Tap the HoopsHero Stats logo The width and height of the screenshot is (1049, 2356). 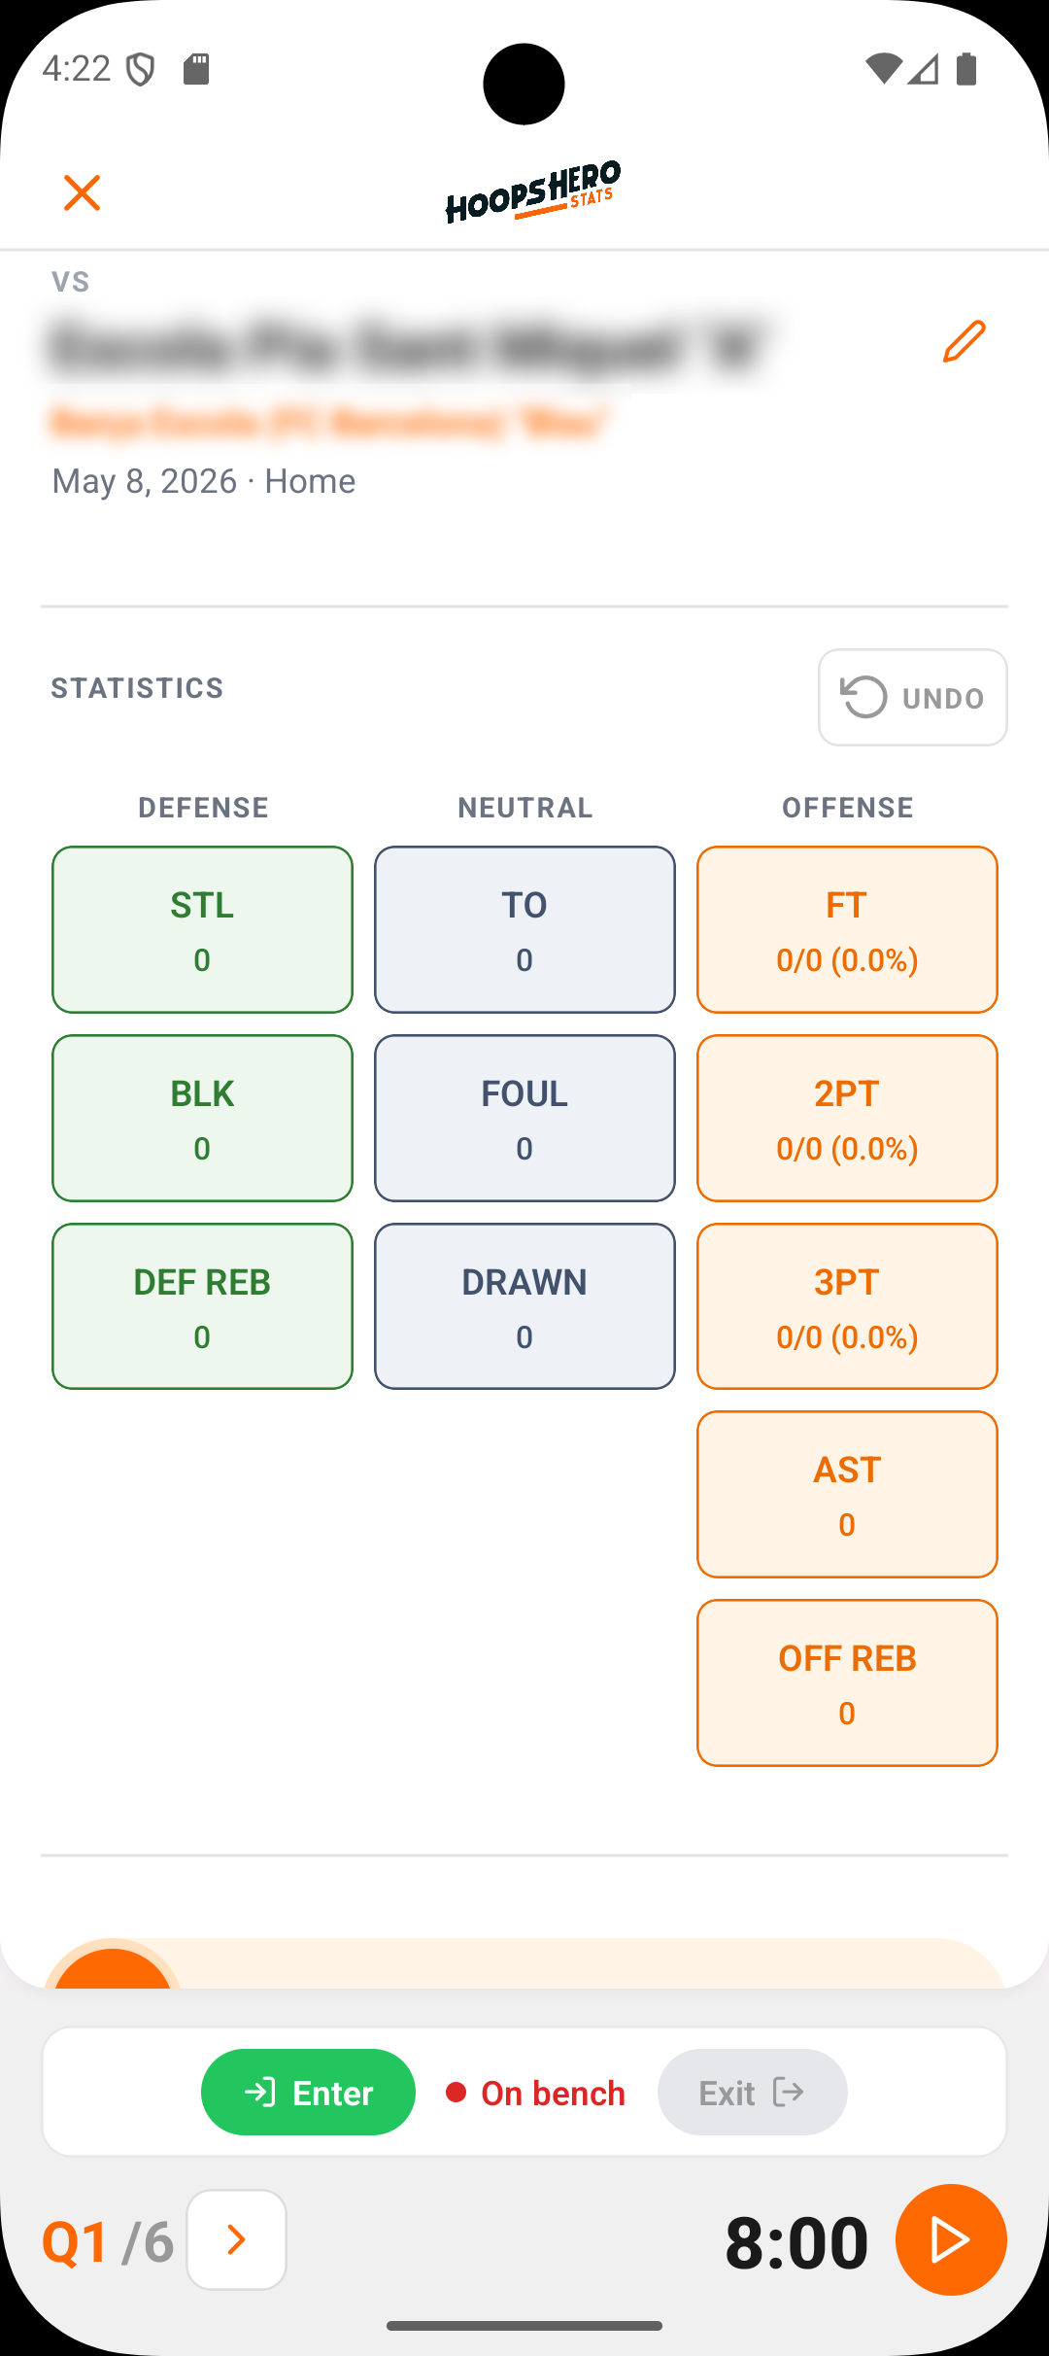532,191
